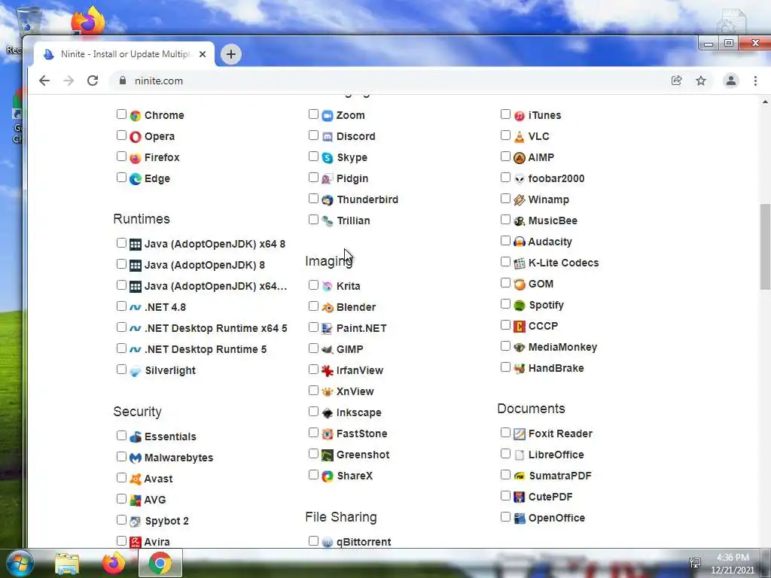Click the network tray icon

pos(695,563)
